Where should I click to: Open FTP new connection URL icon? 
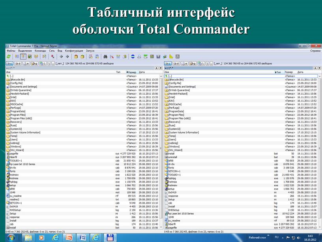click(97, 56)
